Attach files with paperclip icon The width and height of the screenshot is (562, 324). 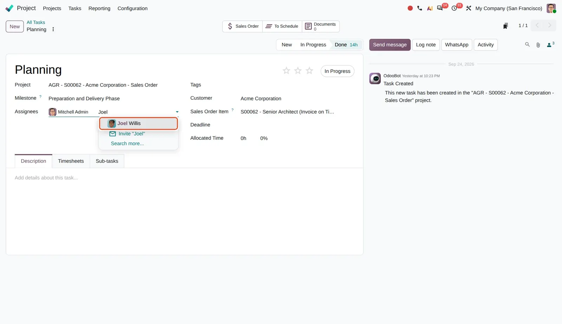pyautogui.click(x=538, y=45)
